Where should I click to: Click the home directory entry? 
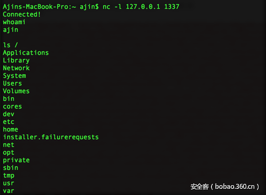coord(11,129)
